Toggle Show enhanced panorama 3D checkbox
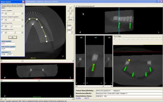Viewport: 163px width, 102px height. (x=77, y=6)
